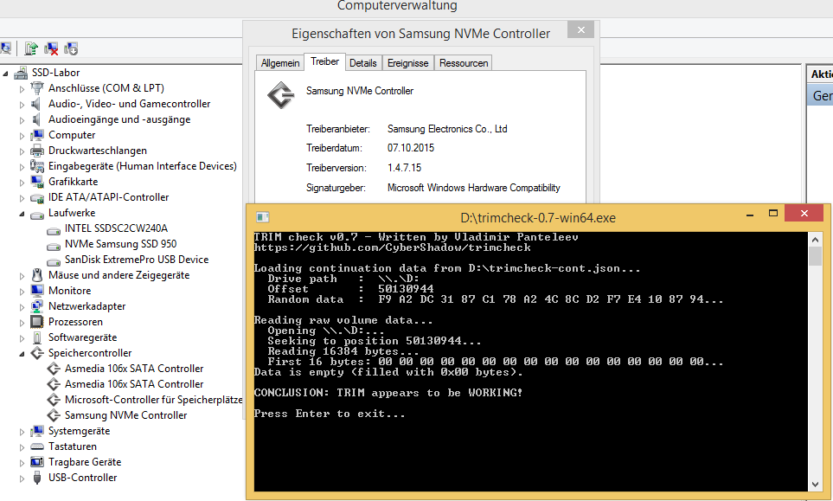Click the speaker icon beside Audio-, Video- und Gamecontroller
Screen dimensions: 833x501
(36, 104)
